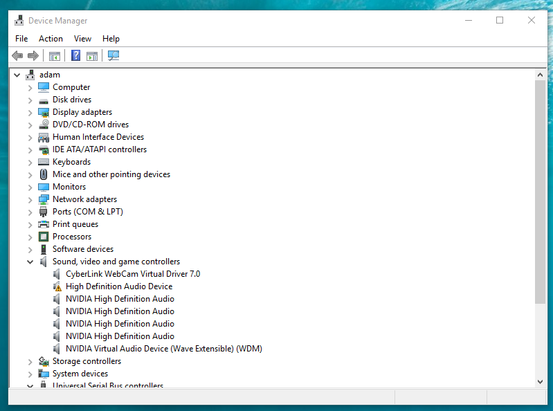The height and width of the screenshot is (411, 553).
Task: Click the IDE ATA/ATAPI controllers icon
Action: 44,150
